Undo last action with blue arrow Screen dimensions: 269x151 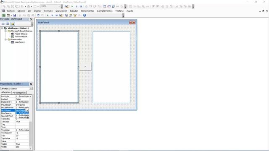point(38,15)
